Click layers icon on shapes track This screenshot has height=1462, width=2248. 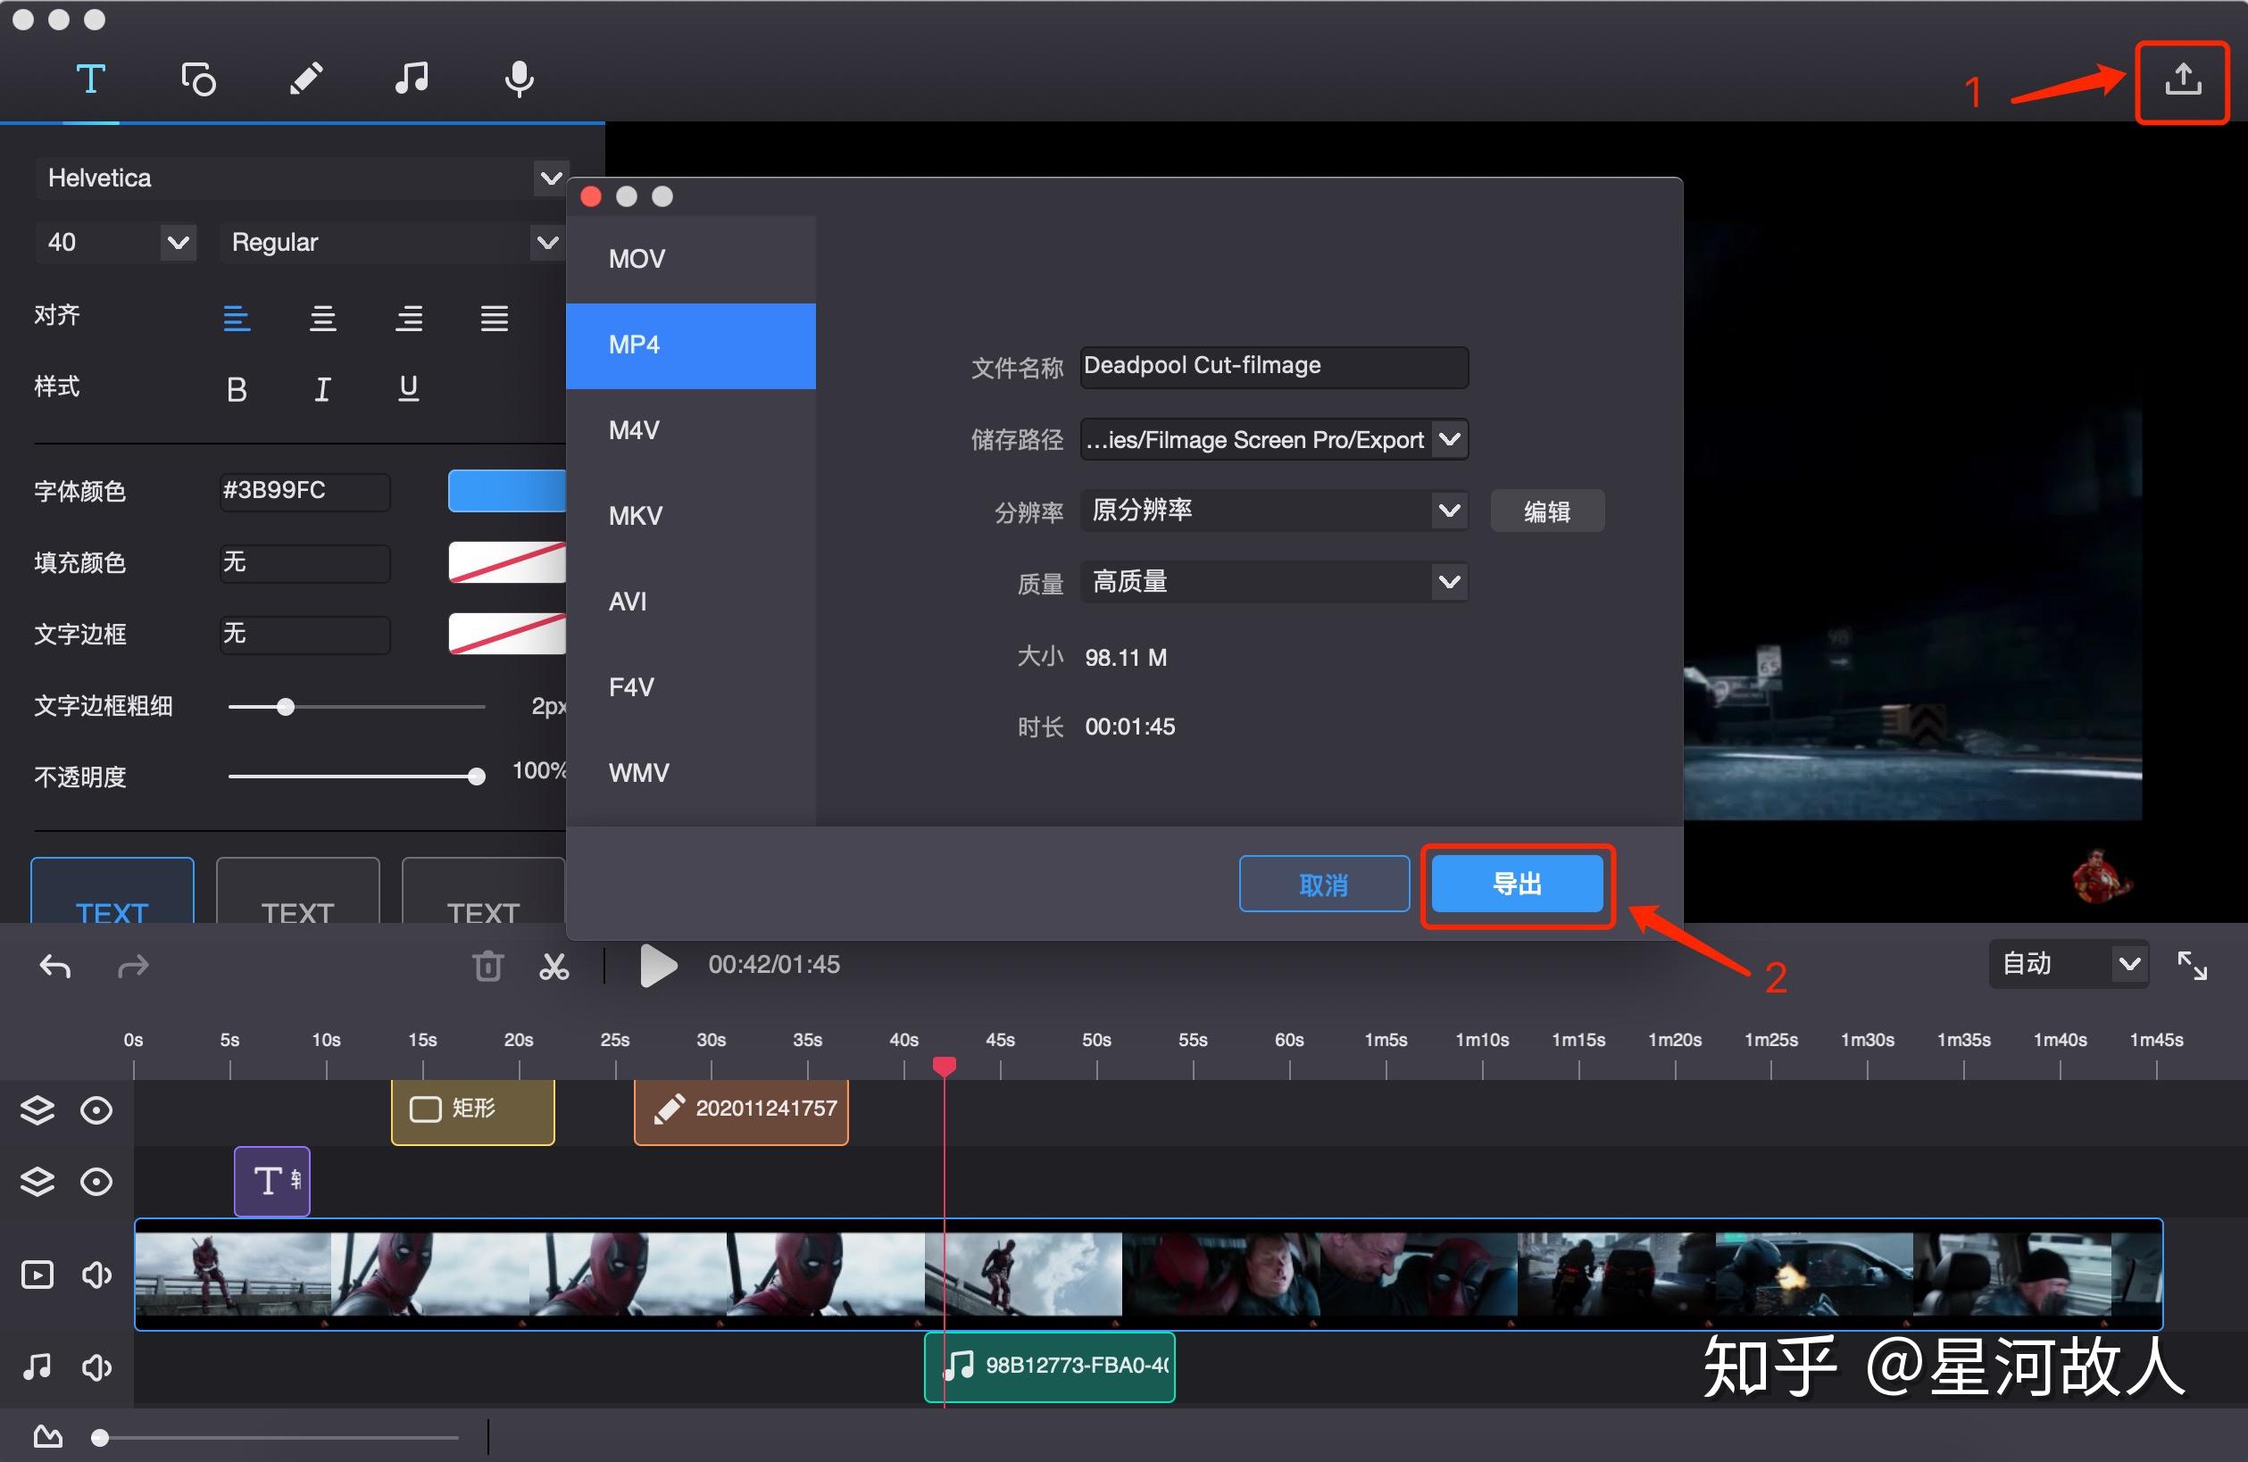[37, 1109]
